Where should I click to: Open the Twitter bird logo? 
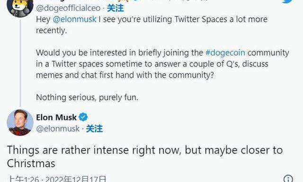coord(288,1)
